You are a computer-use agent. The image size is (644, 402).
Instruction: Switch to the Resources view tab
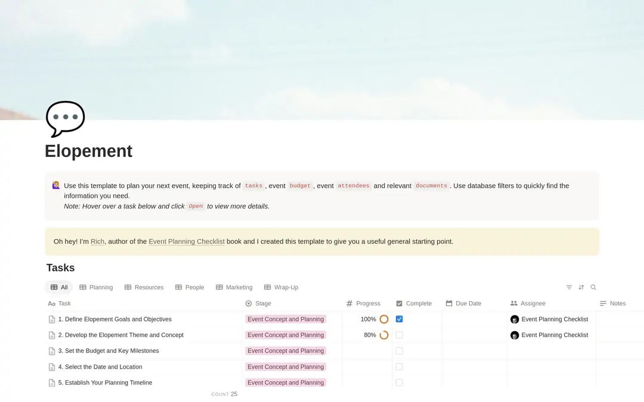144,287
